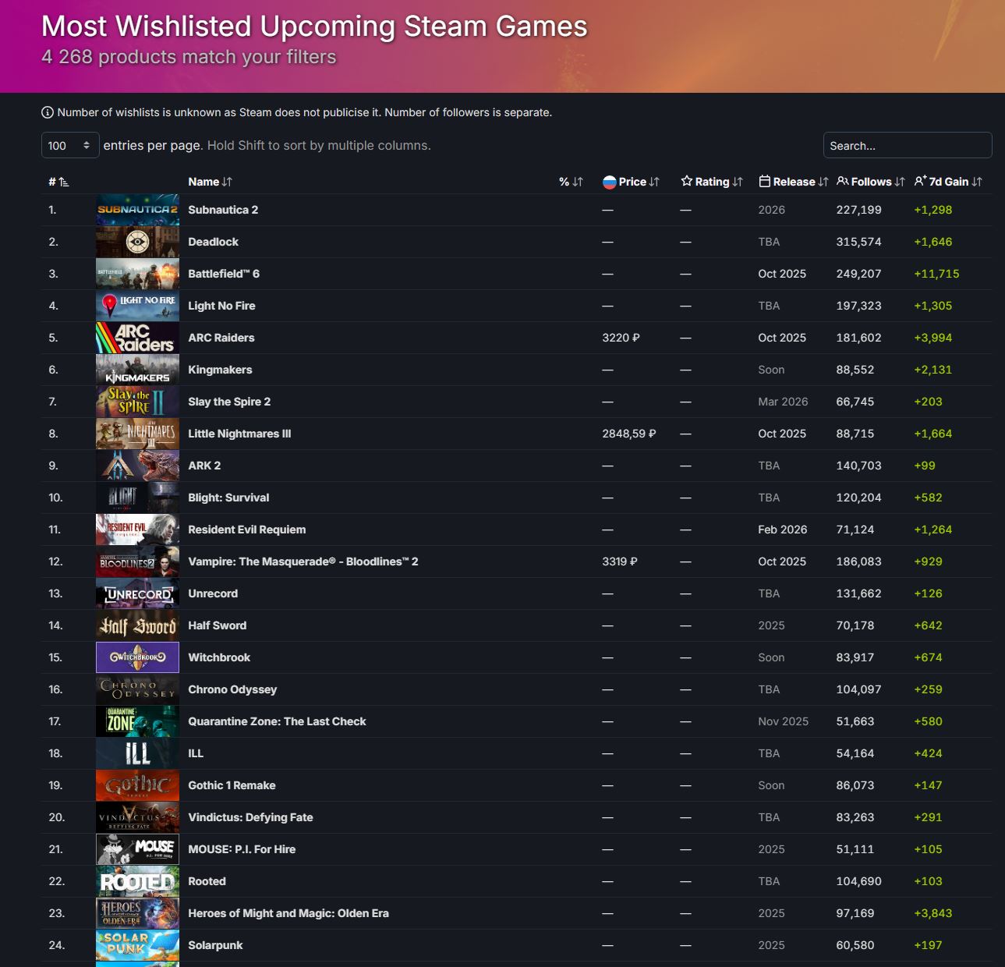Sort by the Follows column header
The image size is (1005, 967).
click(x=870, y=182)
